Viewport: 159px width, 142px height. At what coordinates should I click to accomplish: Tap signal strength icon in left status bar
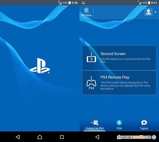(60, 3)
